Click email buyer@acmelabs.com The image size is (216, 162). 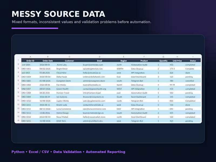(x=93, y=65)
